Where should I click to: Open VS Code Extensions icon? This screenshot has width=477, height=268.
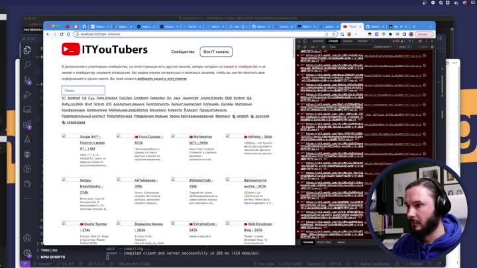(x=27, y=124)
